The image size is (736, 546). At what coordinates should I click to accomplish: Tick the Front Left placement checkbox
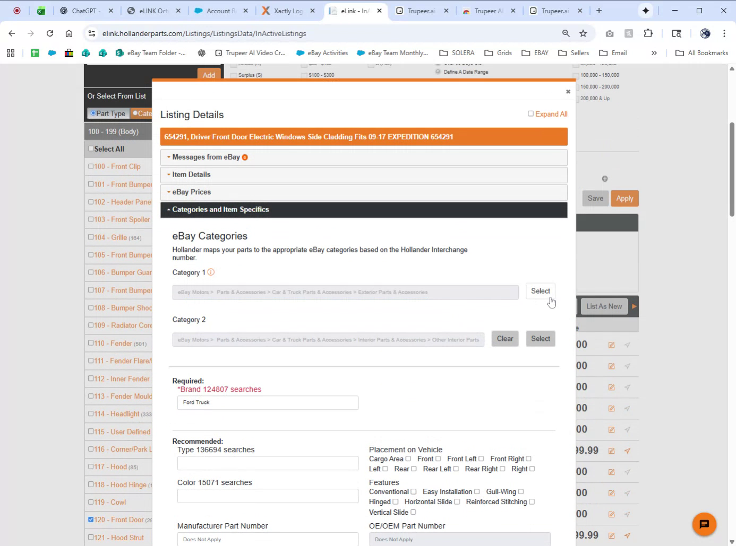481,459
